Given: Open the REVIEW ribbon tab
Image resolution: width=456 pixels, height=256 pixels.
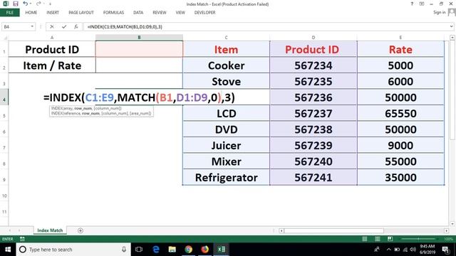Looking at the screenshot, I should click(x=160, y=13).
